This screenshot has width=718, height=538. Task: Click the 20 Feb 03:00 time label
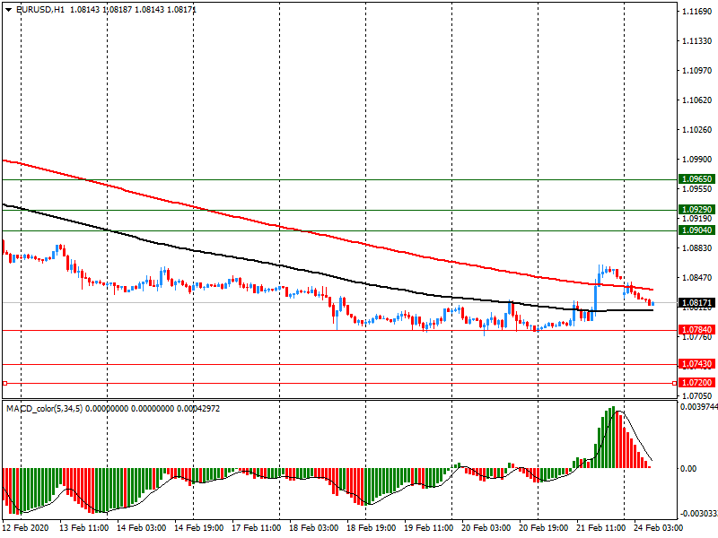click(x=486, y=527)
